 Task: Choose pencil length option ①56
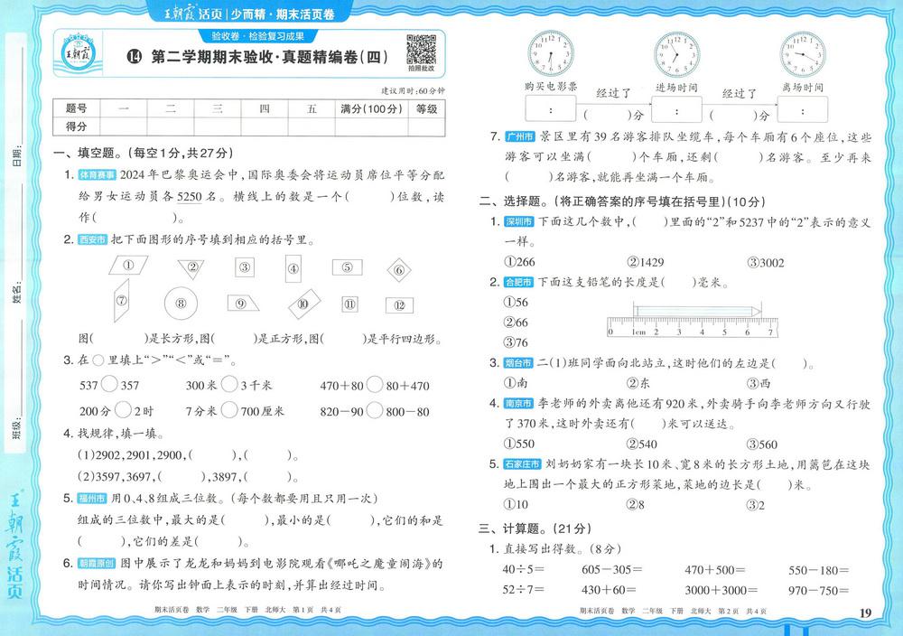coord(516,302)
